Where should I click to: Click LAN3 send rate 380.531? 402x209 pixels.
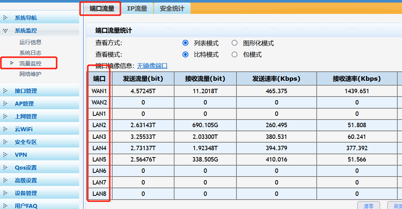click(276, 137)
